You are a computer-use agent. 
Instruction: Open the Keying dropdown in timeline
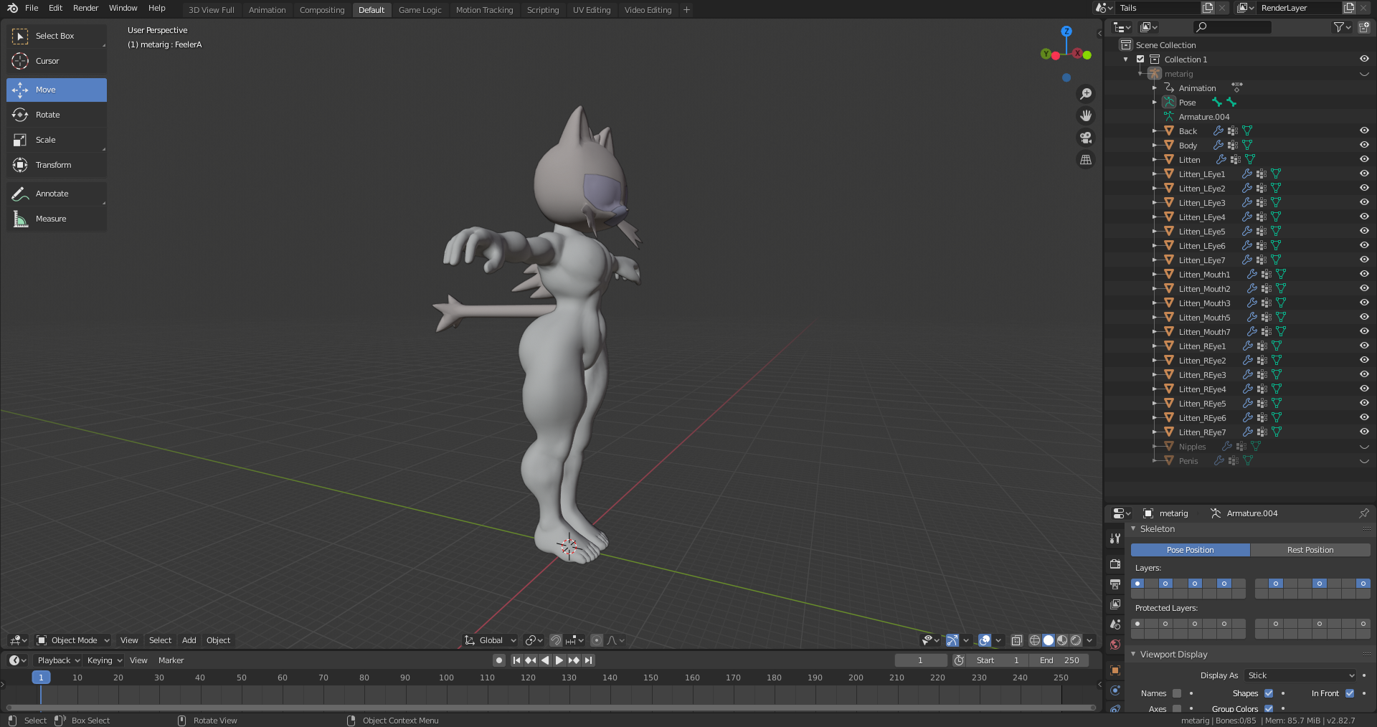pos(104,660)
